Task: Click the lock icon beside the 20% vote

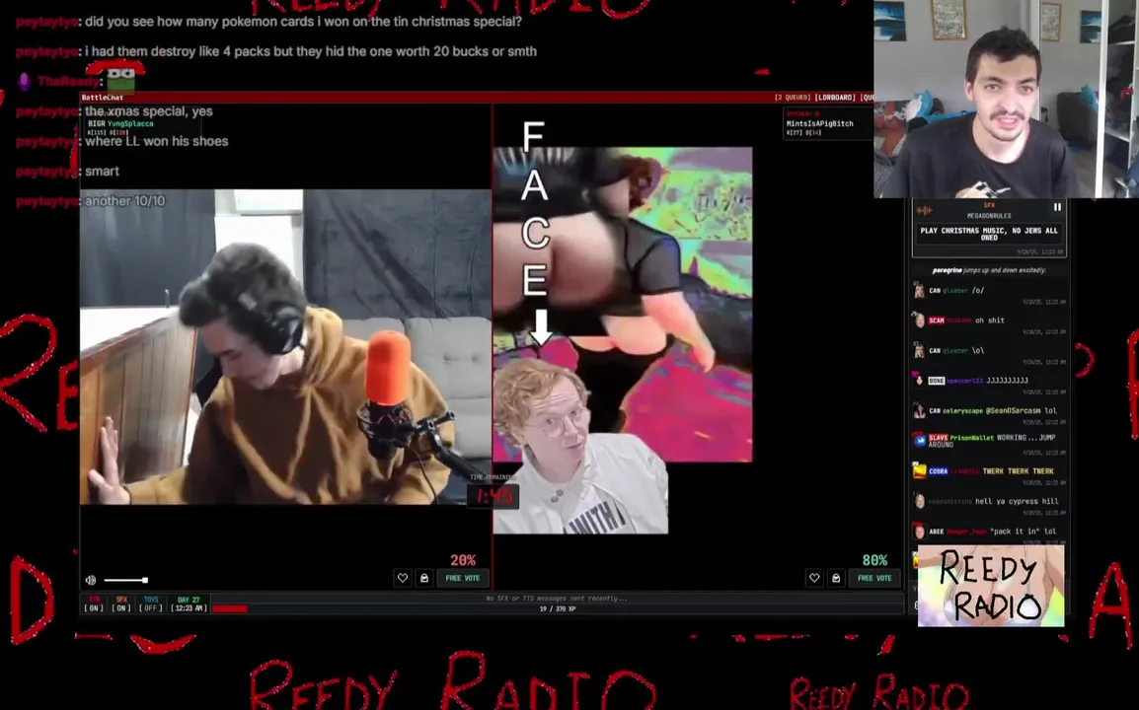Action: tap(424, 578)
